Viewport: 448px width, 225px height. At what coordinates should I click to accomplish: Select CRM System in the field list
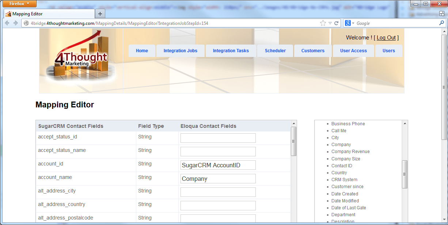[x=344, y=180]
